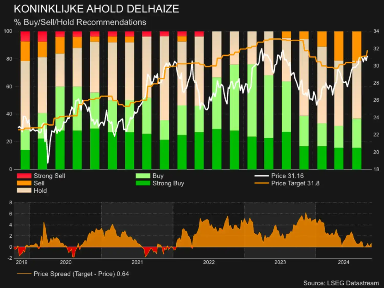Click the 32 tick on the price axis
Image resolution: width=384 pixels, height=288 pixels.
click(376, 49)
